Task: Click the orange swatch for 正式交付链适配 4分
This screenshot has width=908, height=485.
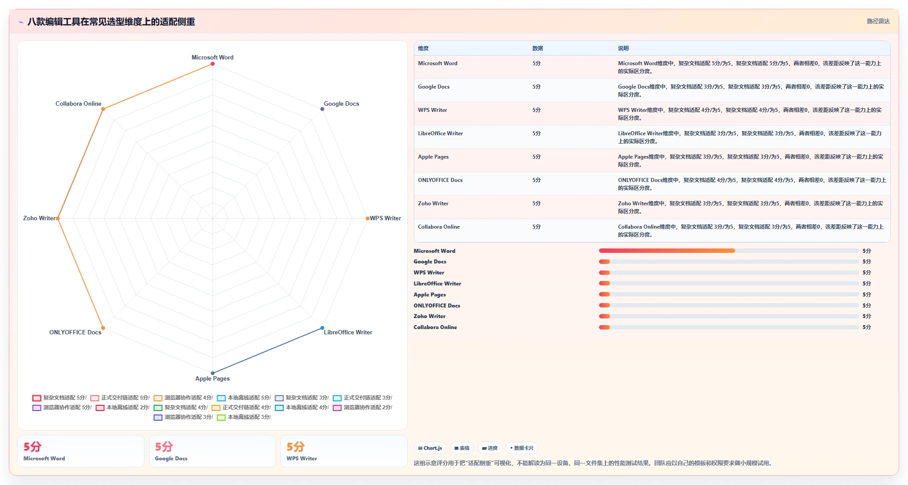Action: 216,408
